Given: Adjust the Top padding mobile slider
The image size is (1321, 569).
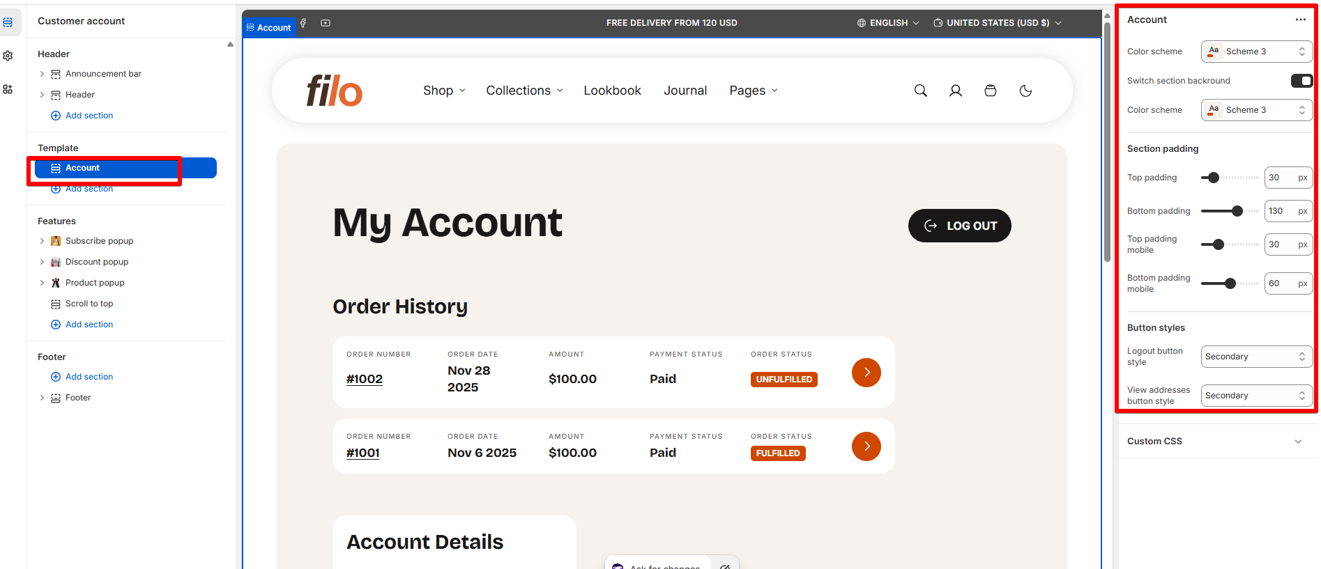Looking at the screenshot, I should pyautogui.click(x=1230, y=244).
